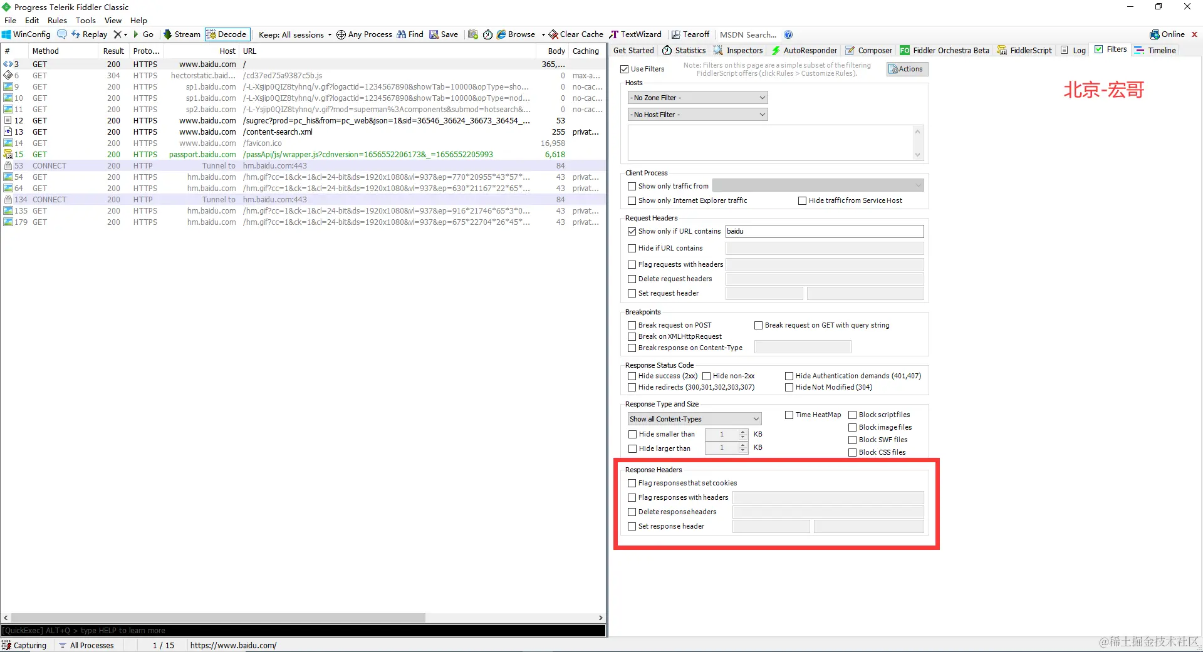Viewport: 1203px width, 652px height.
Task: Check Flag responses that set cookies
Action: click(632, 483)
